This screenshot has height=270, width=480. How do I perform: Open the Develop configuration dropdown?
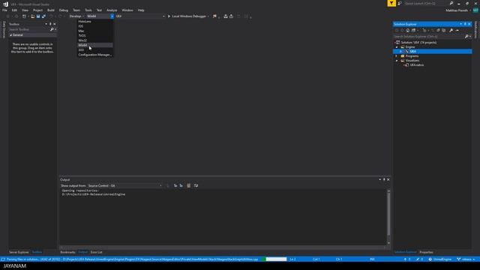click(76, 16)
